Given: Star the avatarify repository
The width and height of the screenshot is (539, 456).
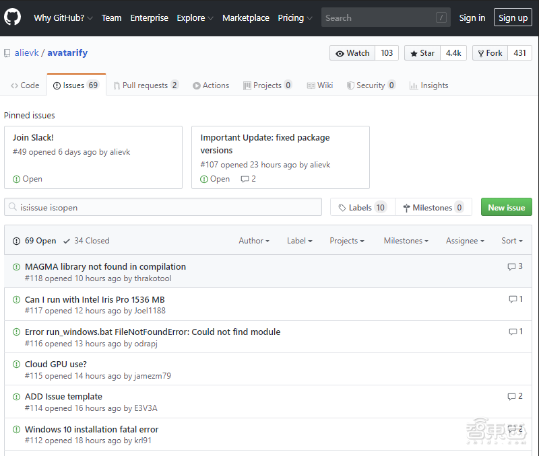Looking at the screenshot, I should pyautogui.click(x=422, y=53).
